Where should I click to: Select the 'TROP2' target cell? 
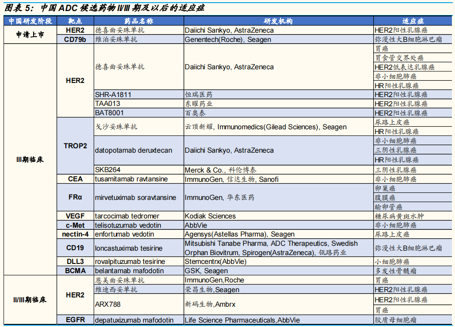[x=75, y=146]
